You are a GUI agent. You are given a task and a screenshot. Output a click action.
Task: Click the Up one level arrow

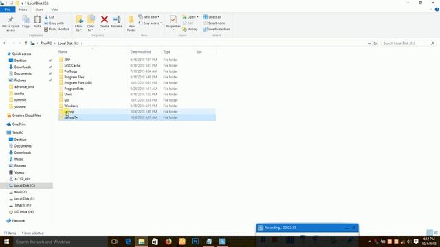(x=26, y=43)
